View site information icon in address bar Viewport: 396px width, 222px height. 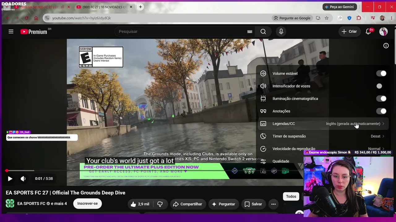coord(47,18)
